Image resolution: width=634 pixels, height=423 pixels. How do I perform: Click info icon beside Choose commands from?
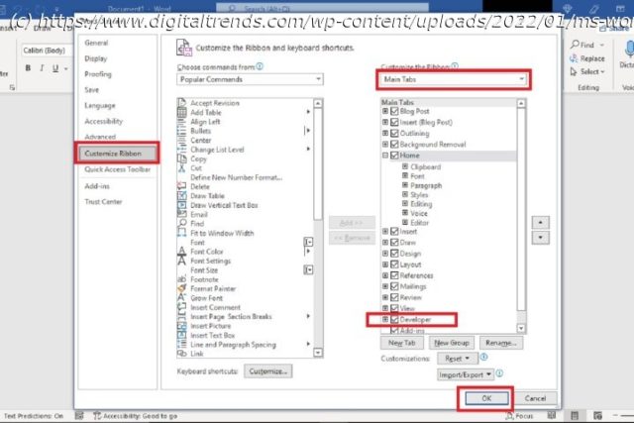[x=260, y=66]
